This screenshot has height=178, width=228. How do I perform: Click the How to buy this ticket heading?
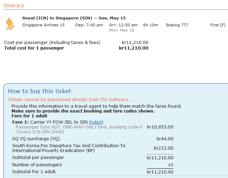coord(40,91)
